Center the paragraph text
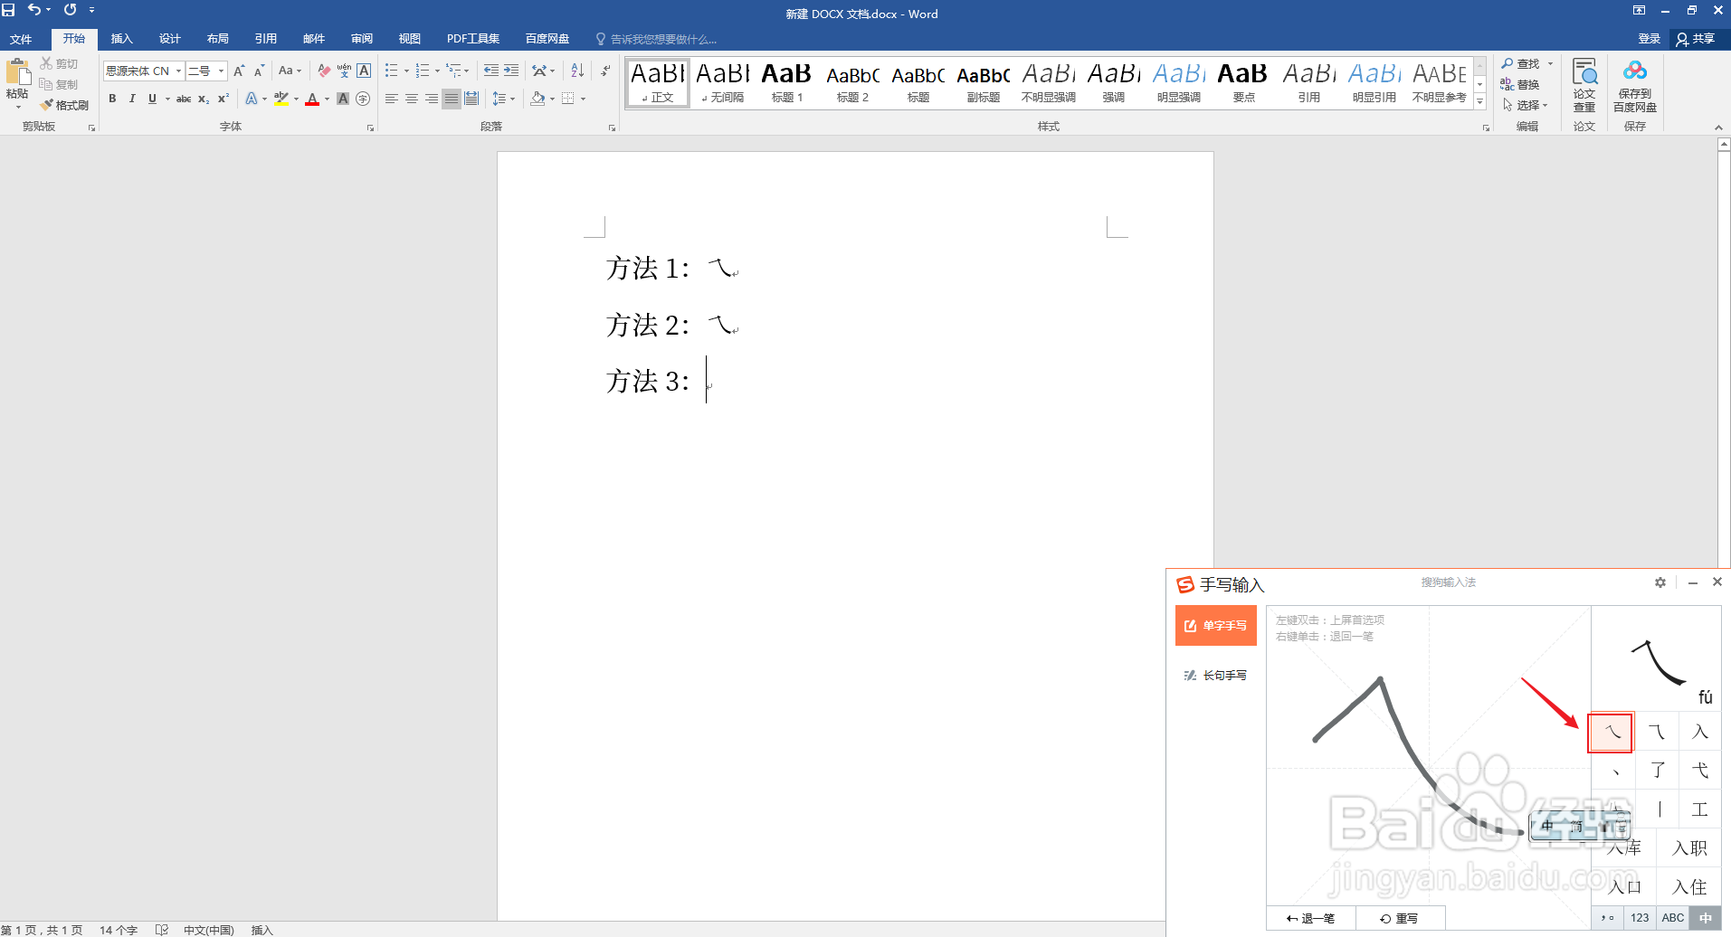The image size is (1731, 937). [x=412, y=99]
